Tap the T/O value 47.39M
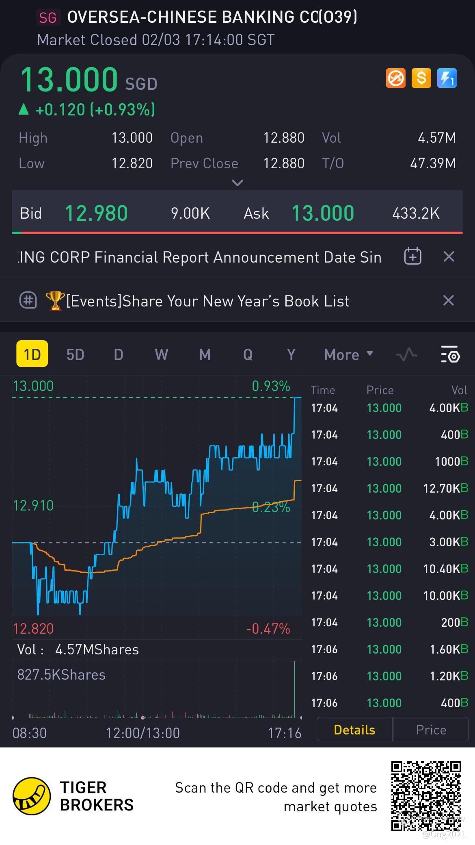Viewport: 475px width, 845px height. point(433,163)
